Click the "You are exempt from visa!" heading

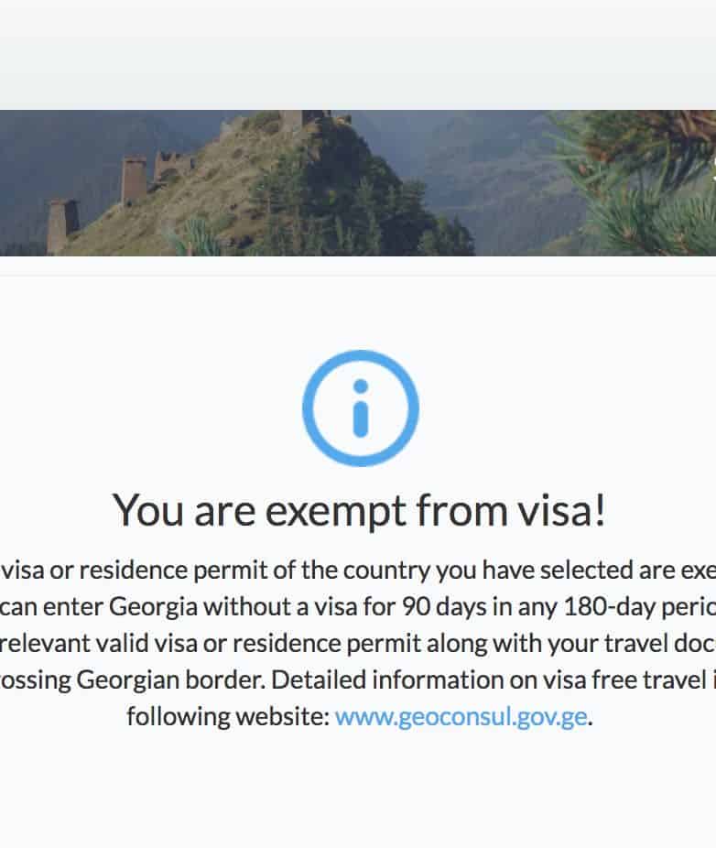(x=359, y=510)
